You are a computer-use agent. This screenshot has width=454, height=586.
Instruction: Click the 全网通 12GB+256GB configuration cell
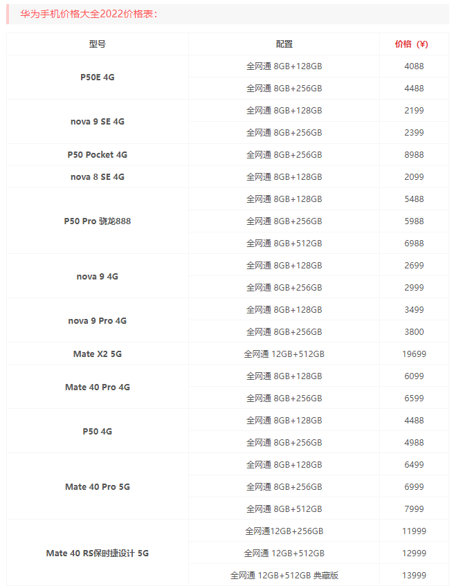[284, 531]
